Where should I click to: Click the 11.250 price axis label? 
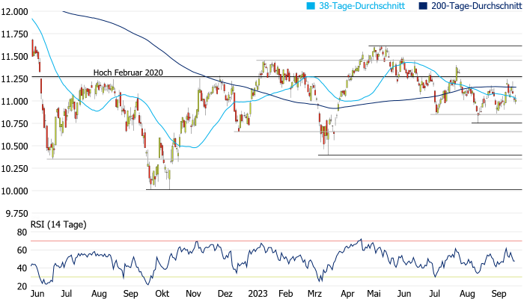click(15, 79)
